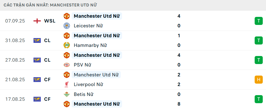Click Manchester Utd crest in Leicester match
Screen dimensions: 266x108
click(66, 16)
